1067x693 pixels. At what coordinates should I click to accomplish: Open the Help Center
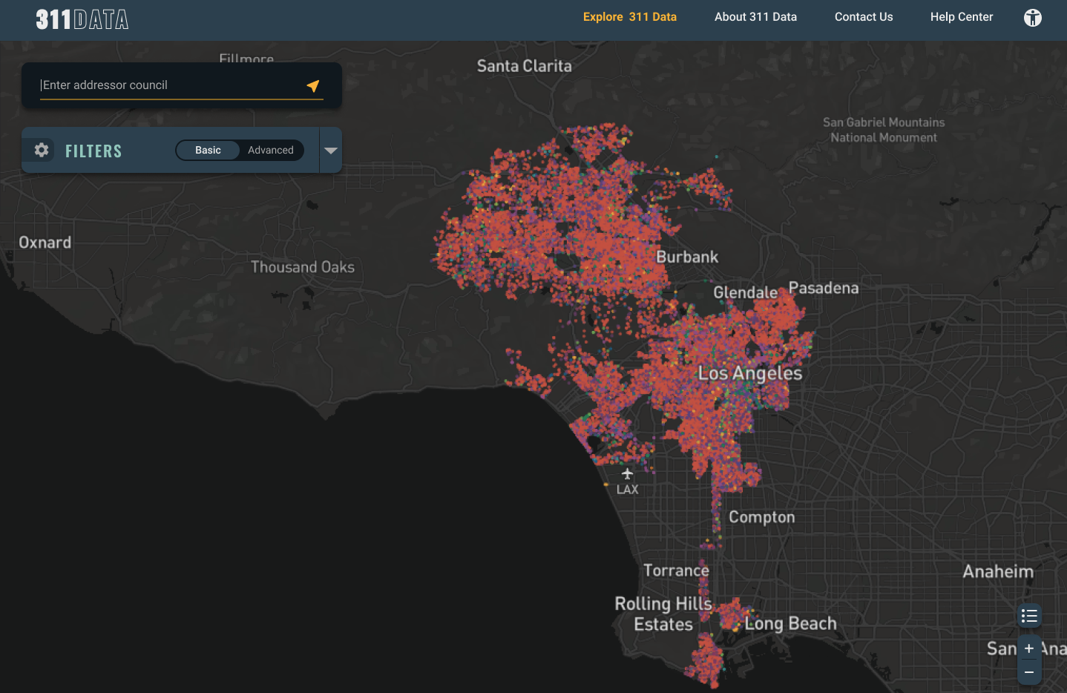tap(962, 17)
